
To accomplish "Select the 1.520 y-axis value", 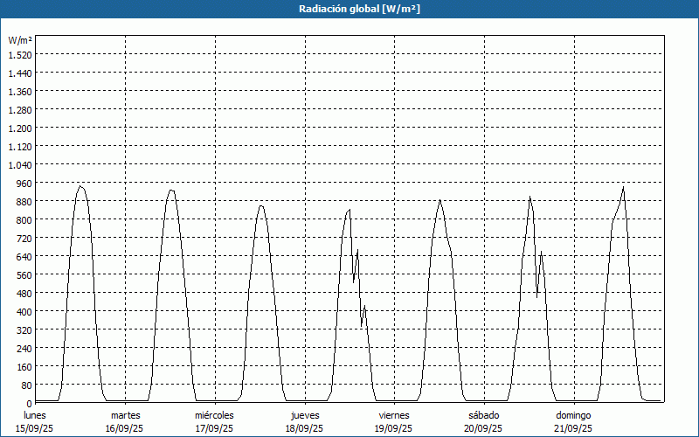I will tap(20, 55).
